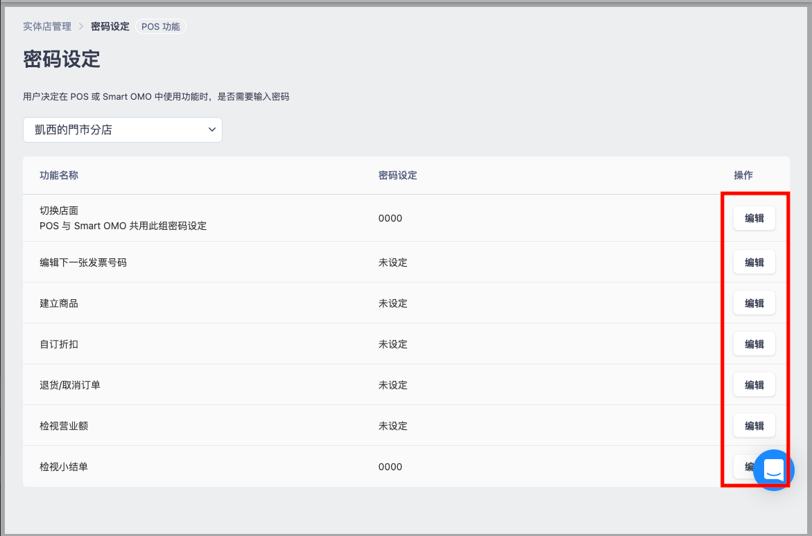Click the 编辑下一张发票号码 row label
Viewport: 812px width, 536px height.
83,262
